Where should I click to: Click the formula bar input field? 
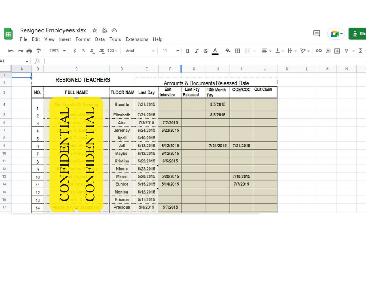coord(195,61)
